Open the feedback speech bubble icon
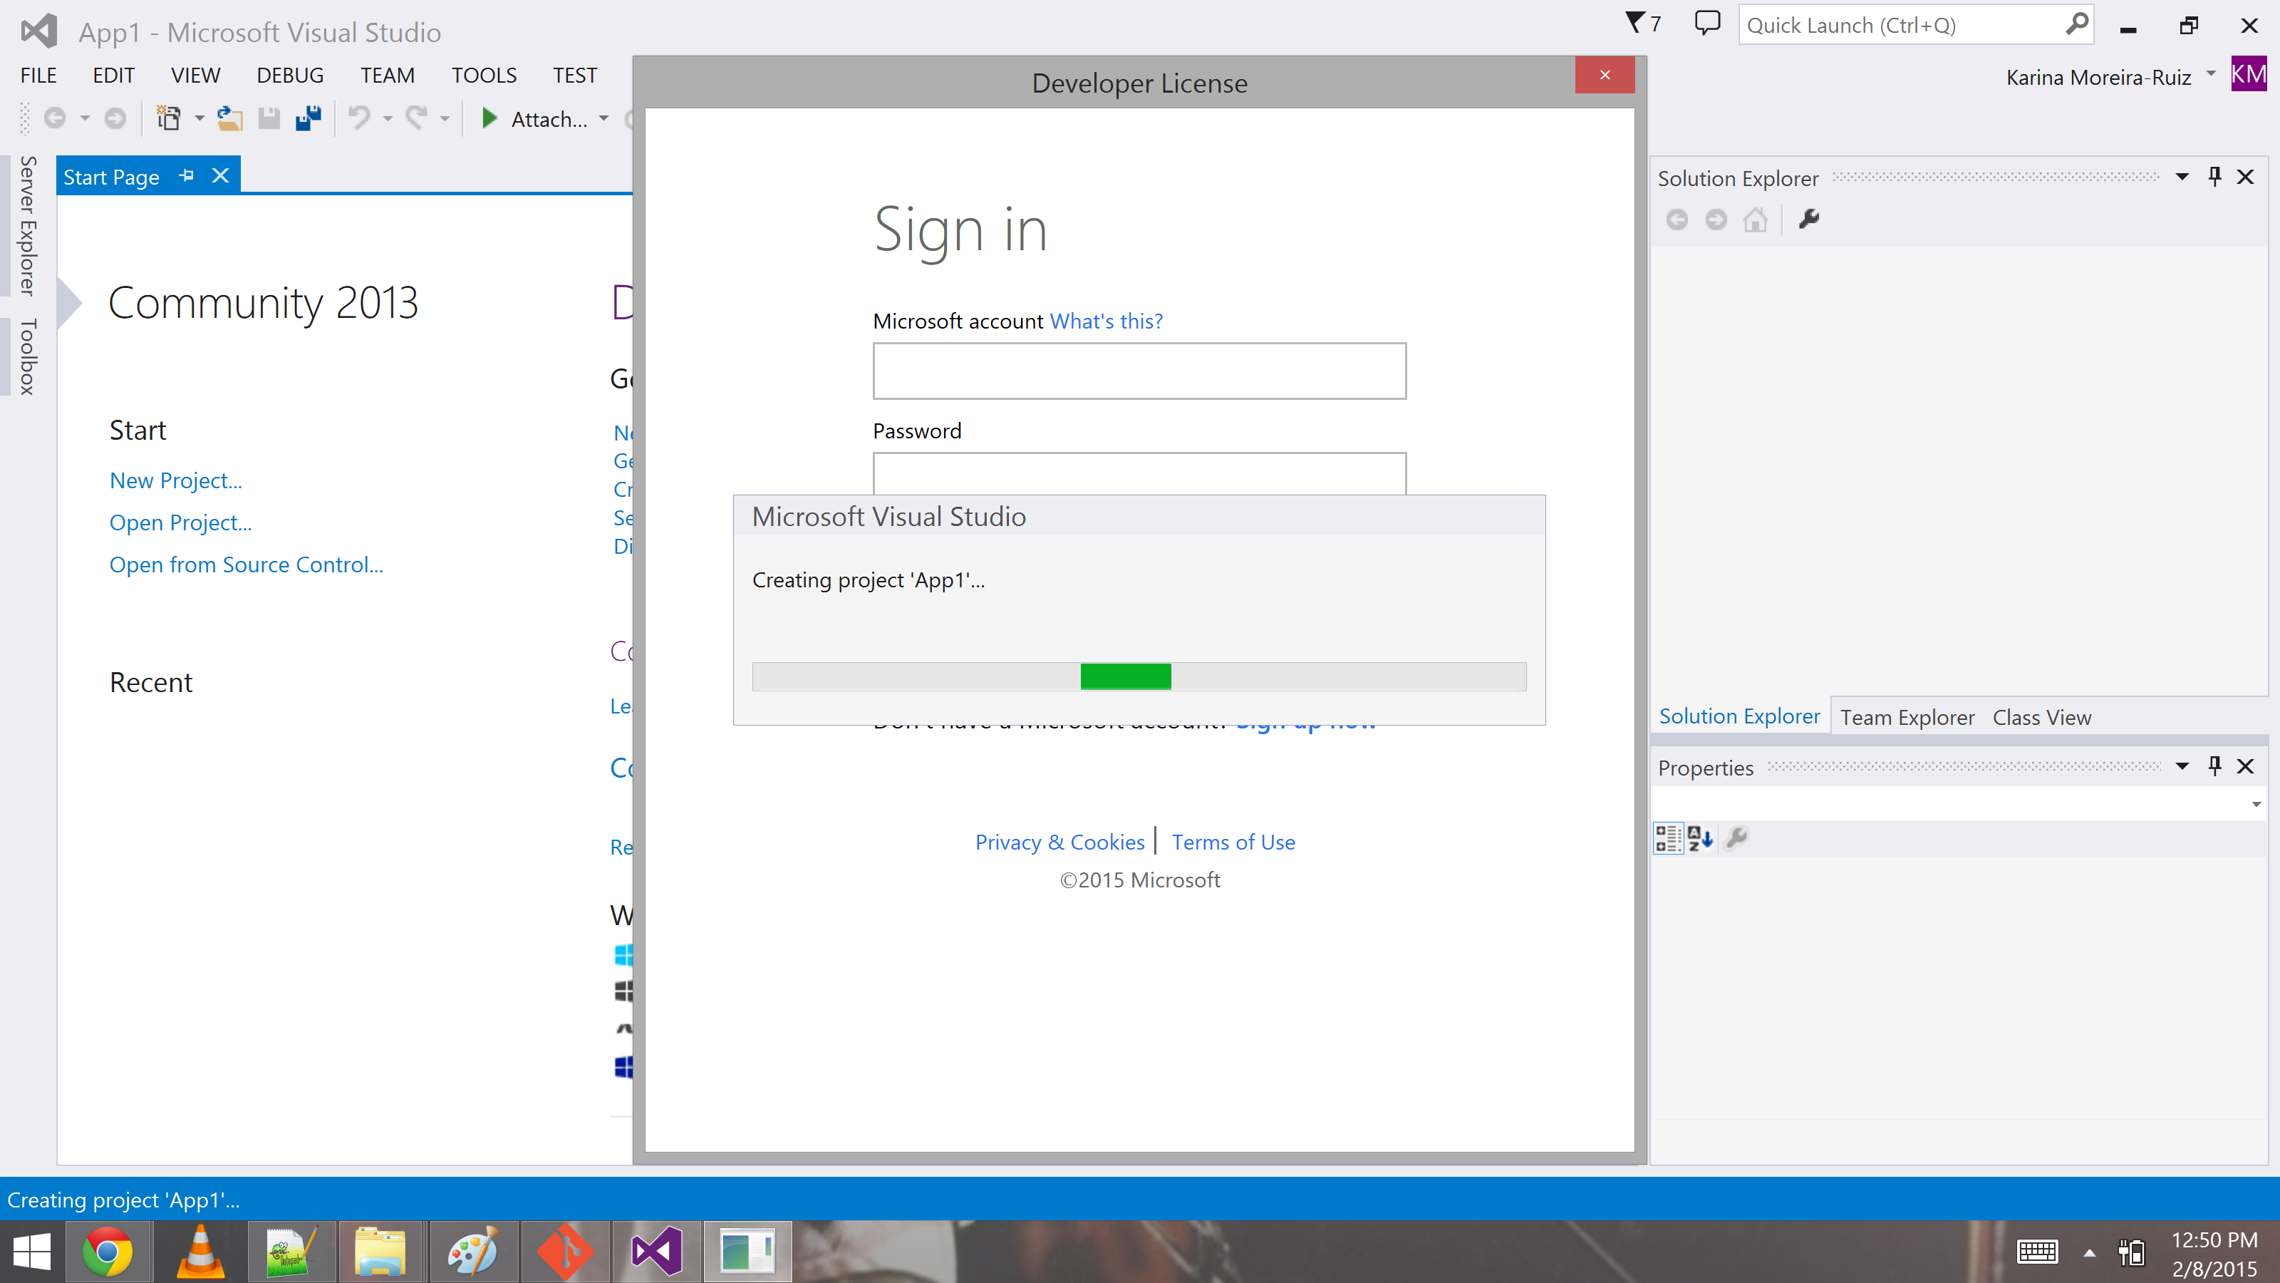Image resolution: width=2280 pixels, height=1283 pixels. 1706,23
